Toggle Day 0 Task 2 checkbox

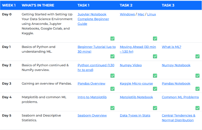(x=155, y=38)
